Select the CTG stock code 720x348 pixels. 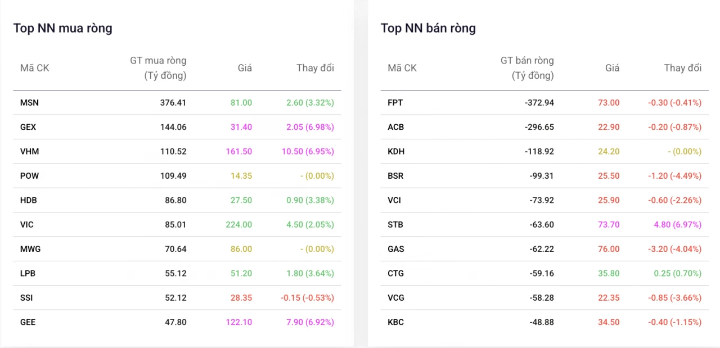tap(395, 273)
